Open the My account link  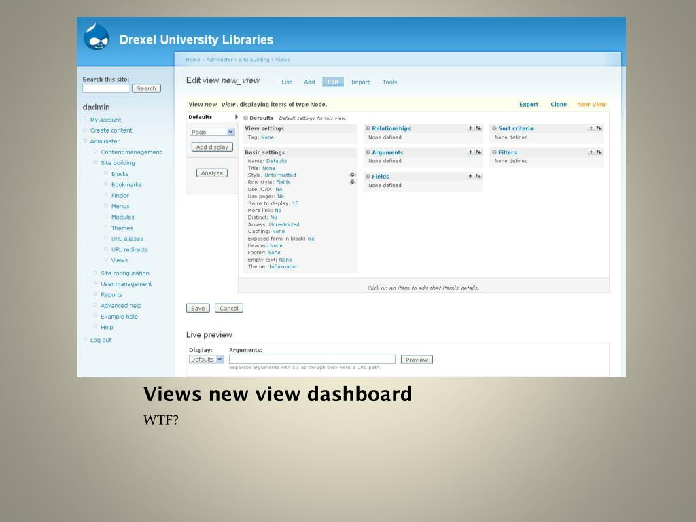coord(105,120)
